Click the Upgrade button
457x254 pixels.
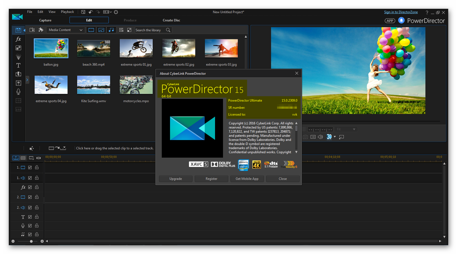click(x=176, y=179)
